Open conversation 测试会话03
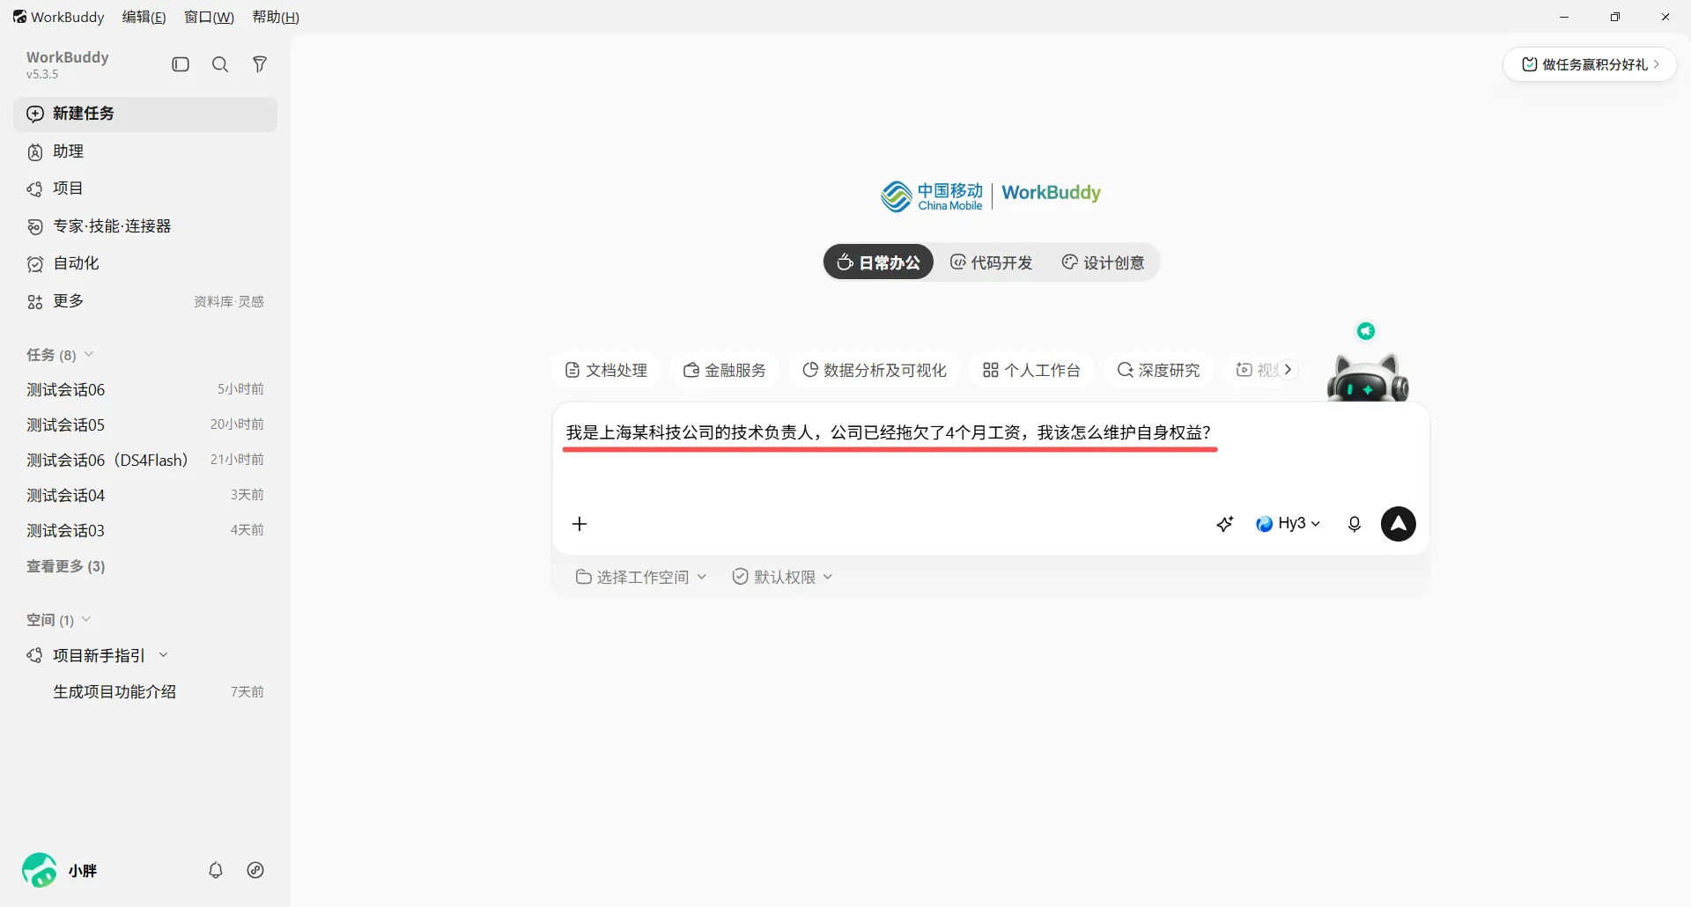This screenshot has width=1691, height=907. 145,530
